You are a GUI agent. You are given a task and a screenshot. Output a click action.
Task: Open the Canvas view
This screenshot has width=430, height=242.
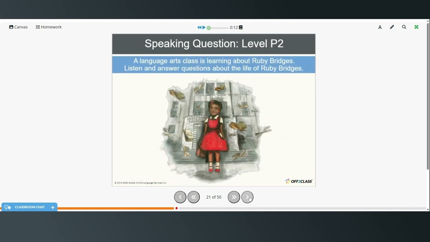click(x=18, y=27)
